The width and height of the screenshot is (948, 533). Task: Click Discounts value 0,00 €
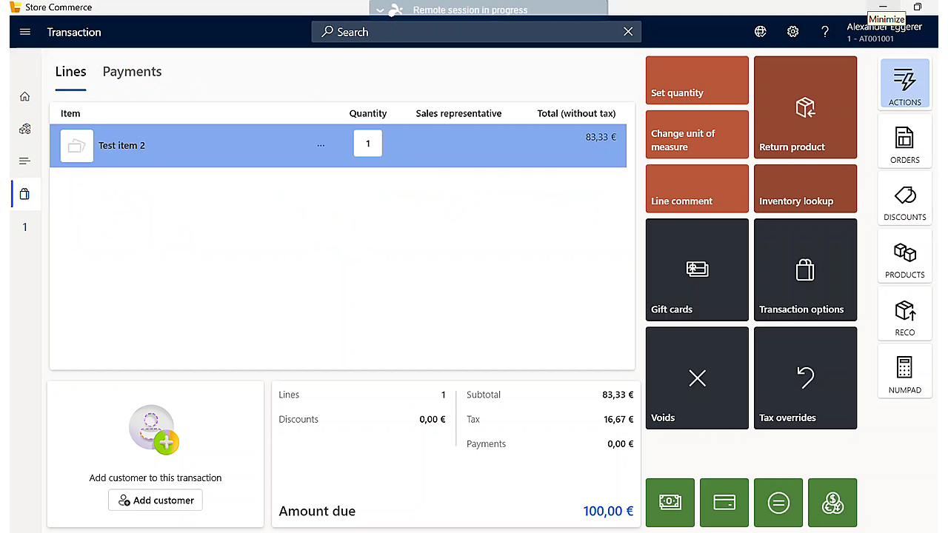(x=433, y=419)
